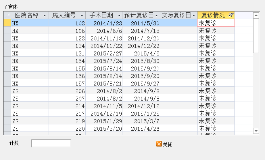This screenshot has height=160, width=265.
Task: Select the 病人编号 cell showing 157
Action: pos(67,84)
